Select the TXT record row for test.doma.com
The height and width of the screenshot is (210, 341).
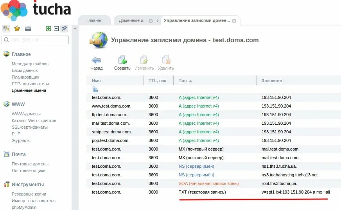pos(214,192)
